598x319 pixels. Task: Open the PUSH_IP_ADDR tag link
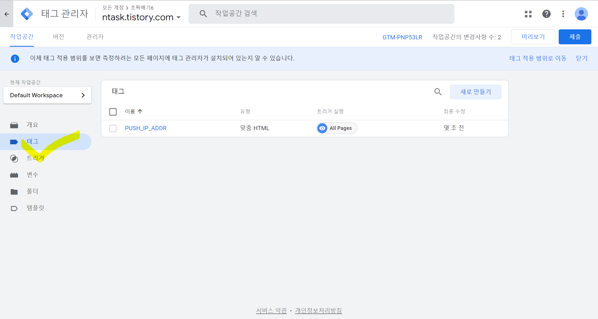tap(146, 128)
